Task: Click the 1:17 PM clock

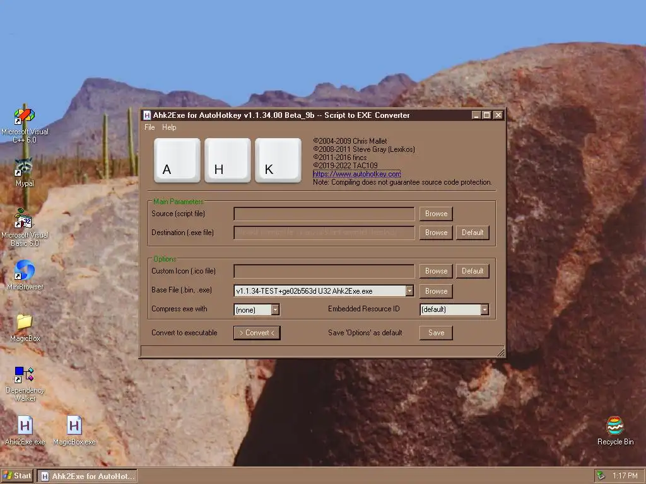Action: (x=625, y=476)
